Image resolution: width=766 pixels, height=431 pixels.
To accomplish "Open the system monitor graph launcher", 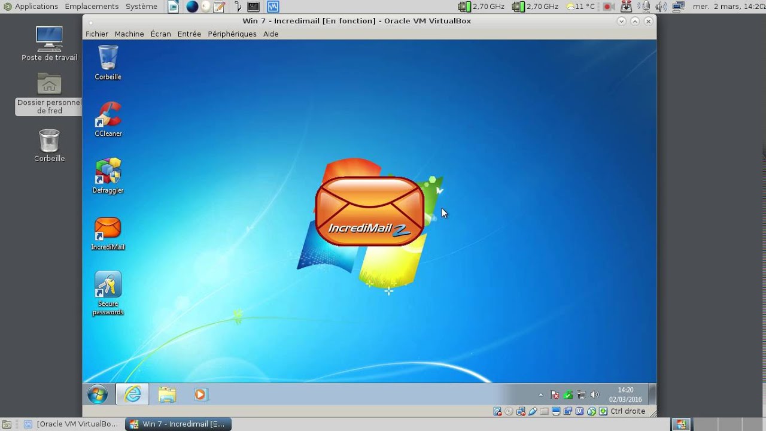I will tap(273, 7).
